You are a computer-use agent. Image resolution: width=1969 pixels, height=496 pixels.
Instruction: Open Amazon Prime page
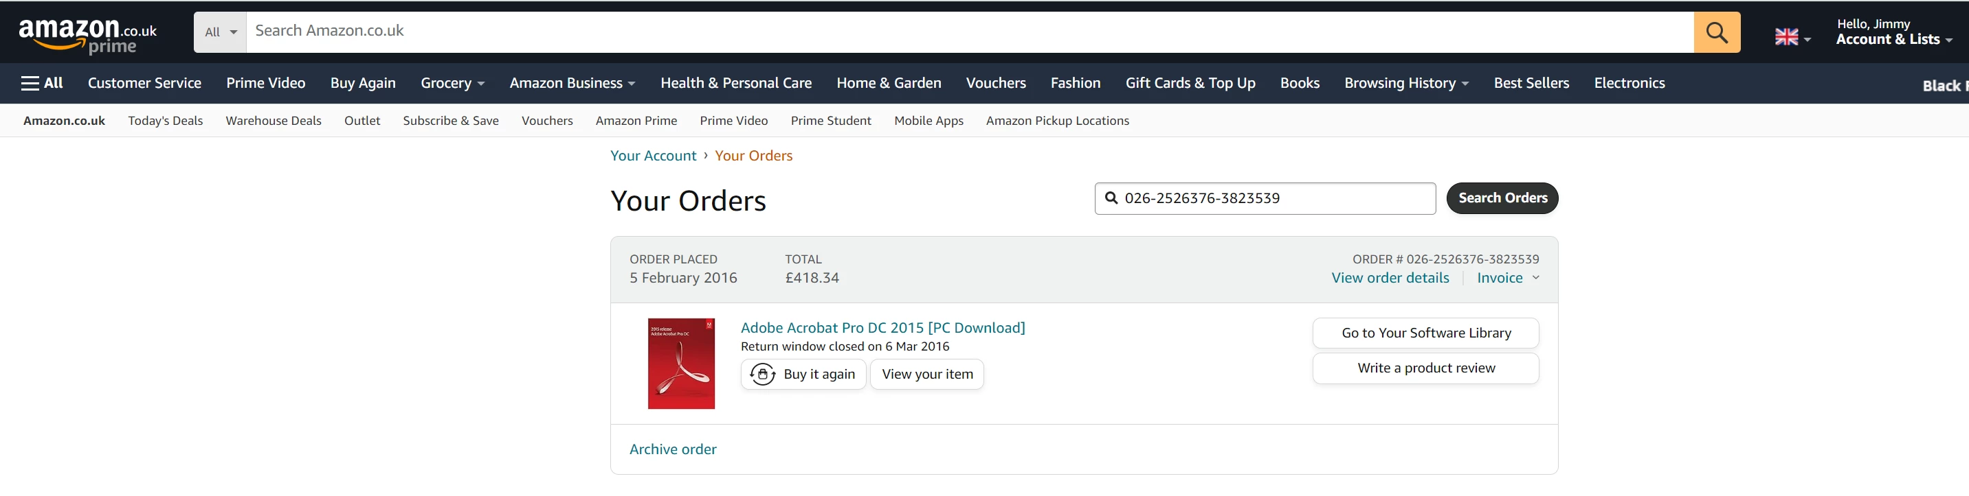636,121
